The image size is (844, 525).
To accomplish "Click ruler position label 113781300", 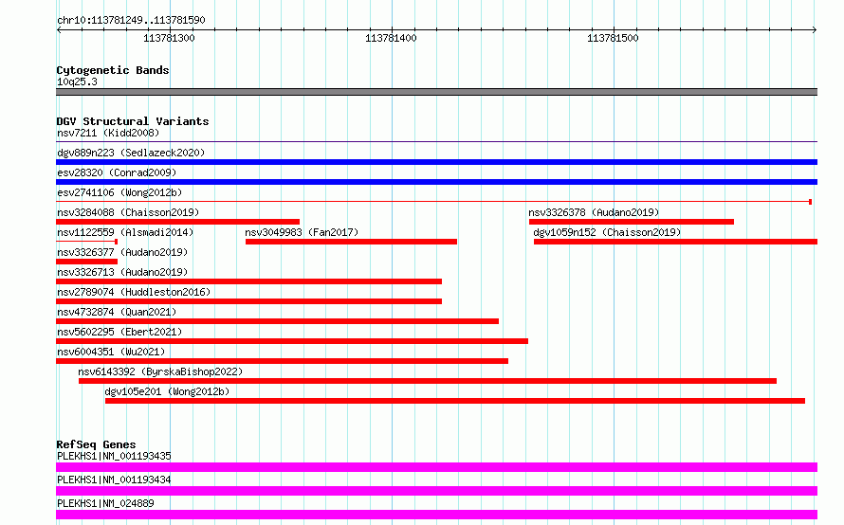I will (169, 38).
